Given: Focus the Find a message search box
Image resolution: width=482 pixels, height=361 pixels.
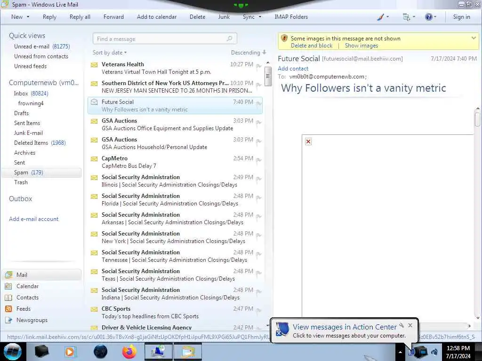Looking at the screenshot, I should pyautogui.click(x=164, y=39).
